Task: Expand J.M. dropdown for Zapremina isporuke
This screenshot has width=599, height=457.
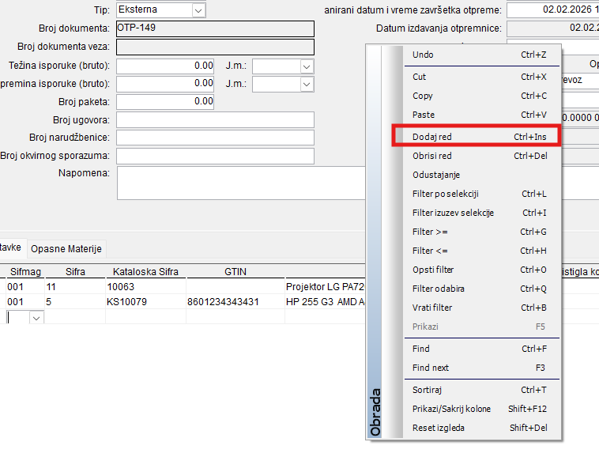Action: coord(307,84)
